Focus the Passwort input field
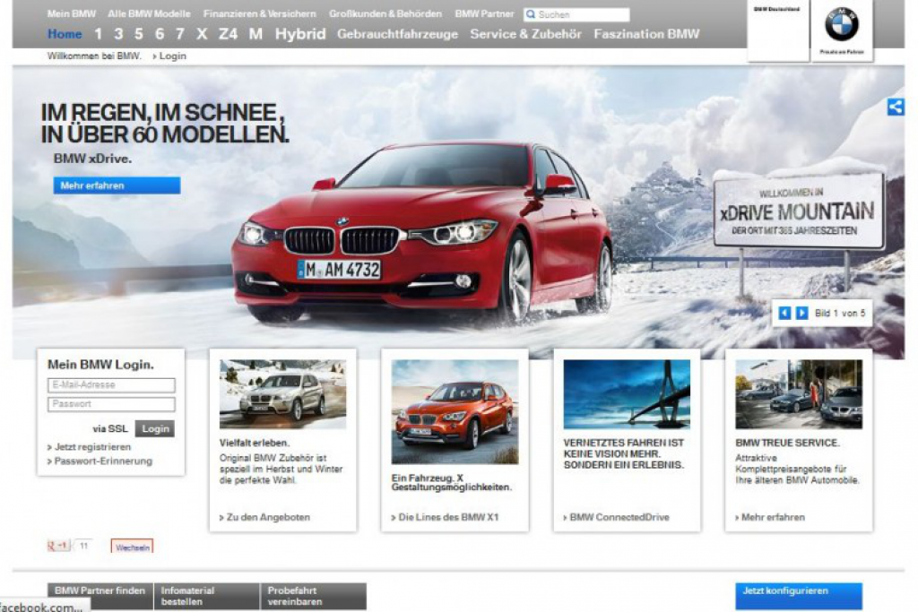Viewport: 918px width, 612px height. click(x=111, y=404)
